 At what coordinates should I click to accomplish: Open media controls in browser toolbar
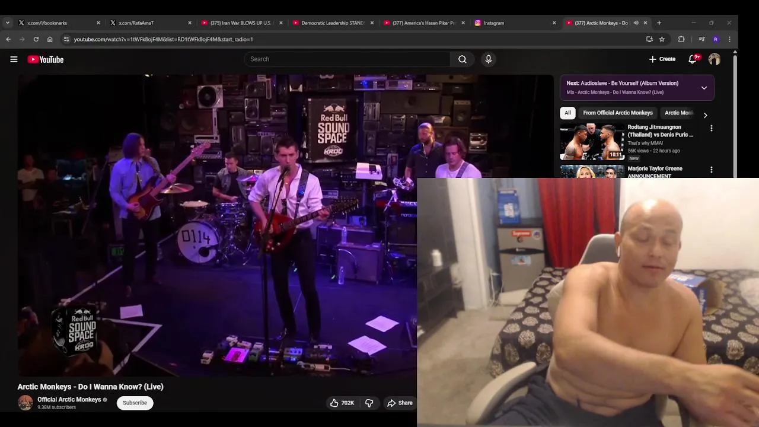pyautogui.click(x=701, y=39)
